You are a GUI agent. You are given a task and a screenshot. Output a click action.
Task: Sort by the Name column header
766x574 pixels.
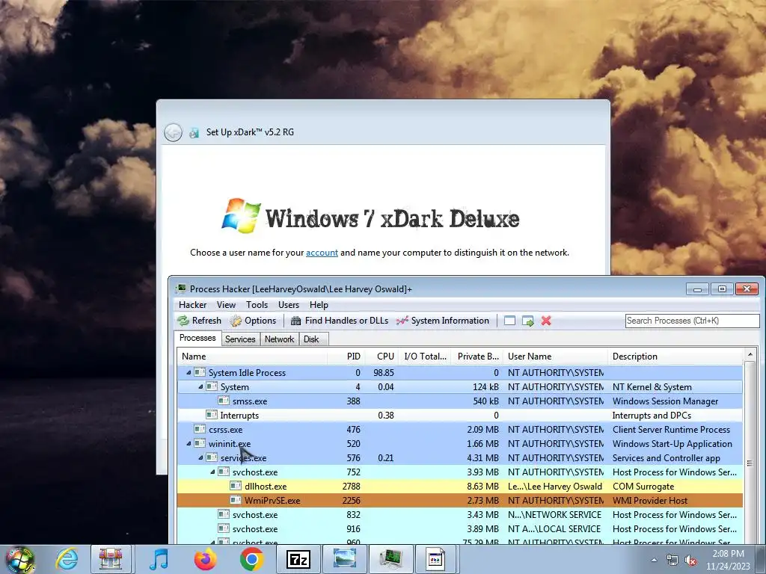252,357
